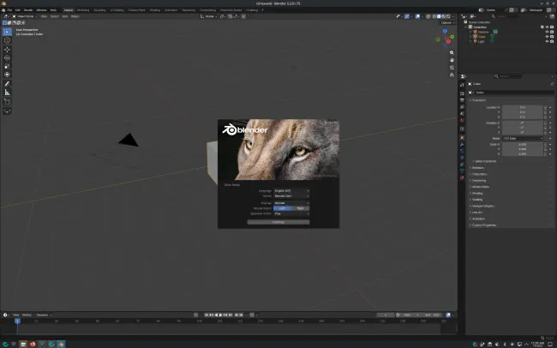Switch perspective/orthographic with grid icon
557x348 pixels.
pyautogui.click(x=452, y=75)
